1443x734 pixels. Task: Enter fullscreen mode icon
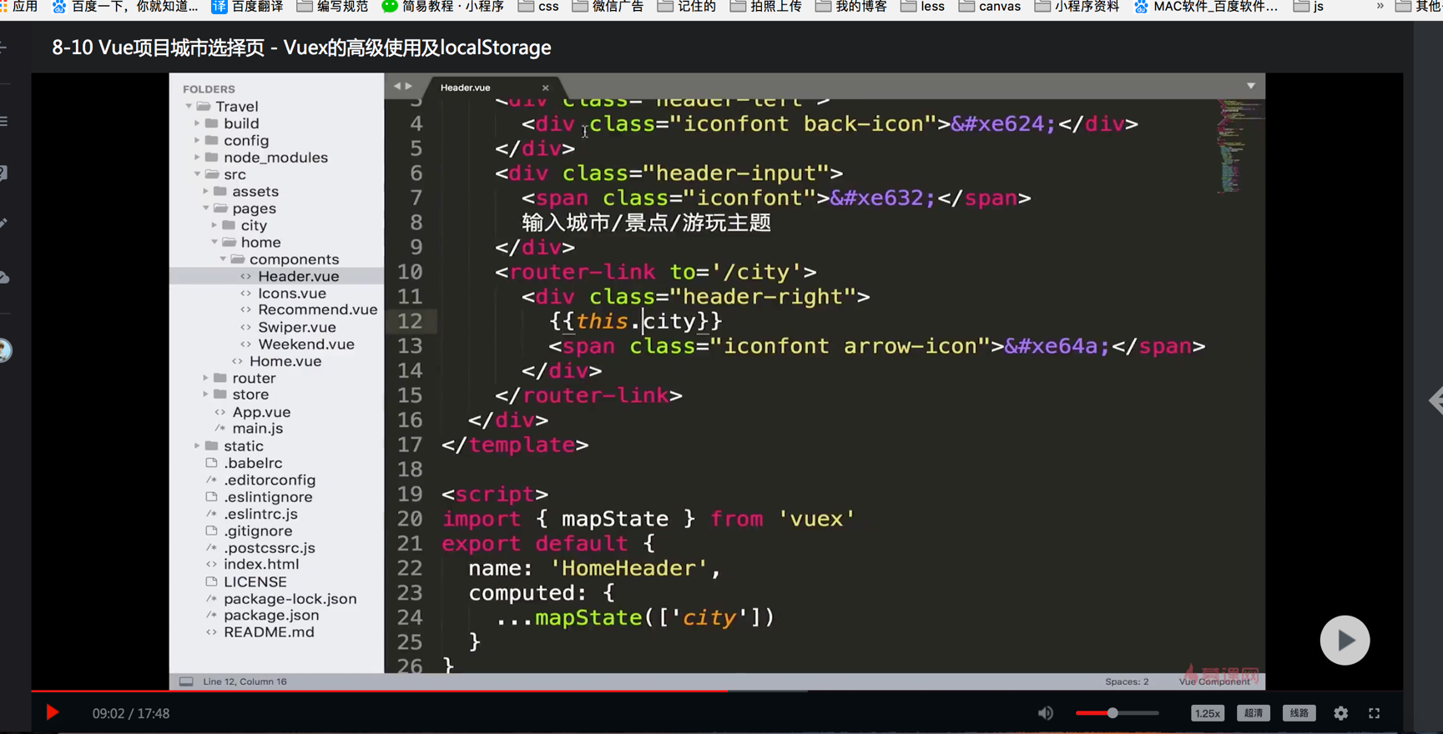pyautogui.click(x=1375, y=713)
